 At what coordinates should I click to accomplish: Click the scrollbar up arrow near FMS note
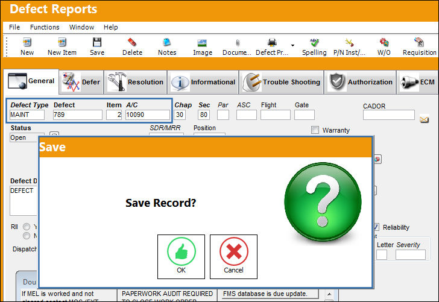coord(329,294)
